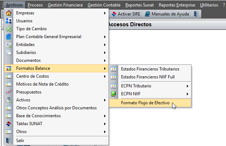226x146 pixels.
Task: Click the Presupuestos line chart icon
Action: pyautogui.click(x=9, y=92)
